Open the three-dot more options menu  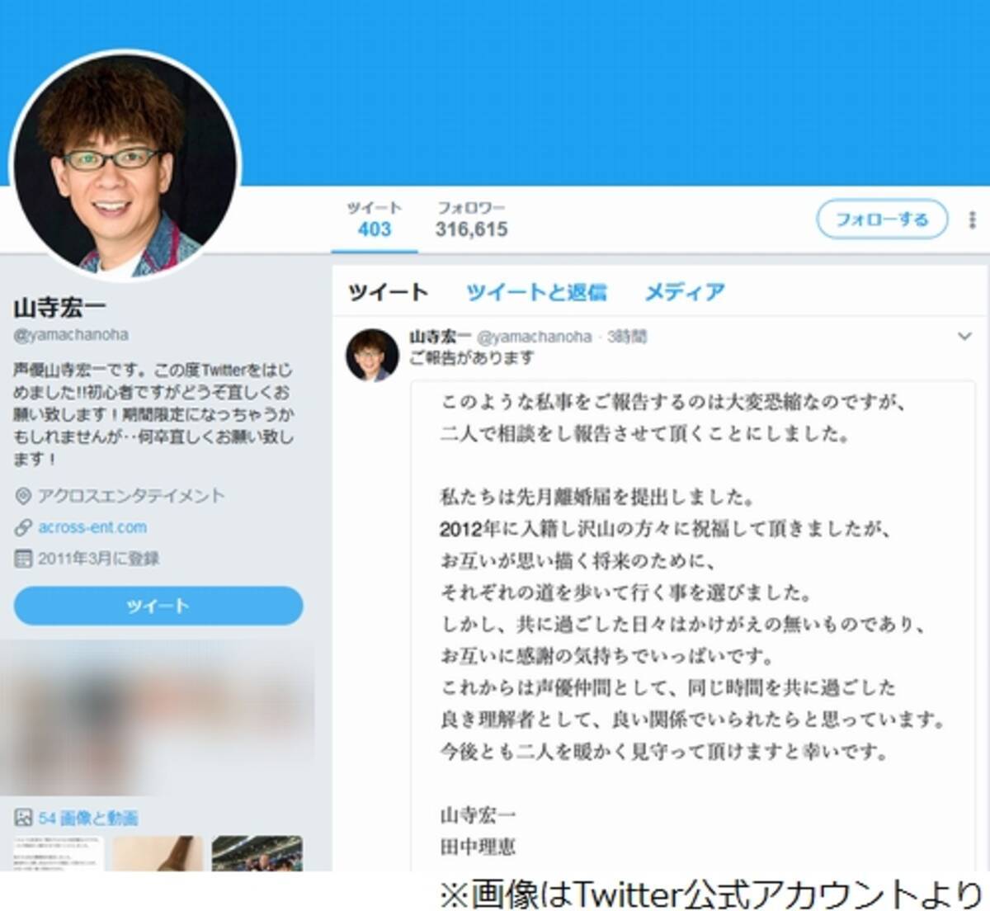click(x=973, y=219)
